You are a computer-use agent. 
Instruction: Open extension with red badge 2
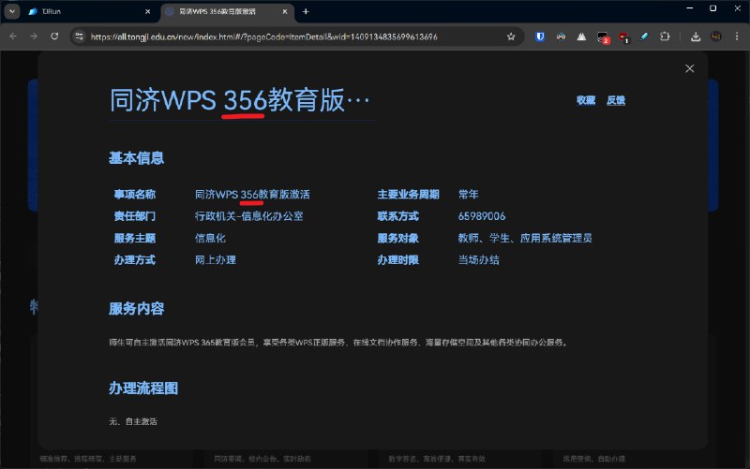click(x=603, y=37)
